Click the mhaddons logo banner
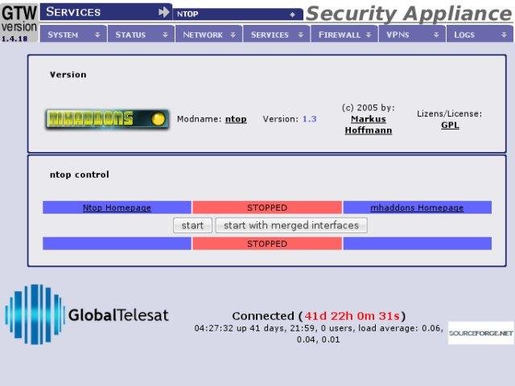515x386 pixels. [x=108, y=119]
